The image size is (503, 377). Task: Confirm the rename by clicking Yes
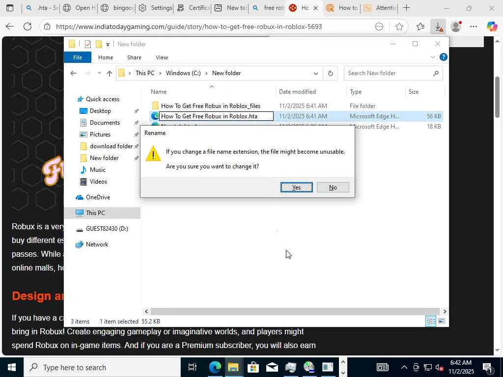pyautogui.click(x=296, y=187)
